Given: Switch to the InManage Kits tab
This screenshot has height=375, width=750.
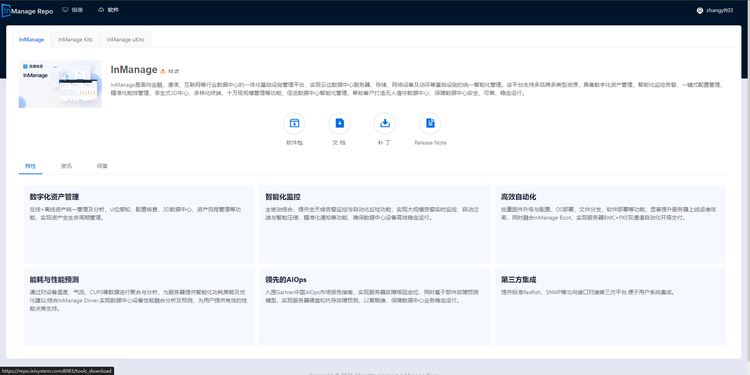Looking at the screenshot, I should click(x=75, y=39).
